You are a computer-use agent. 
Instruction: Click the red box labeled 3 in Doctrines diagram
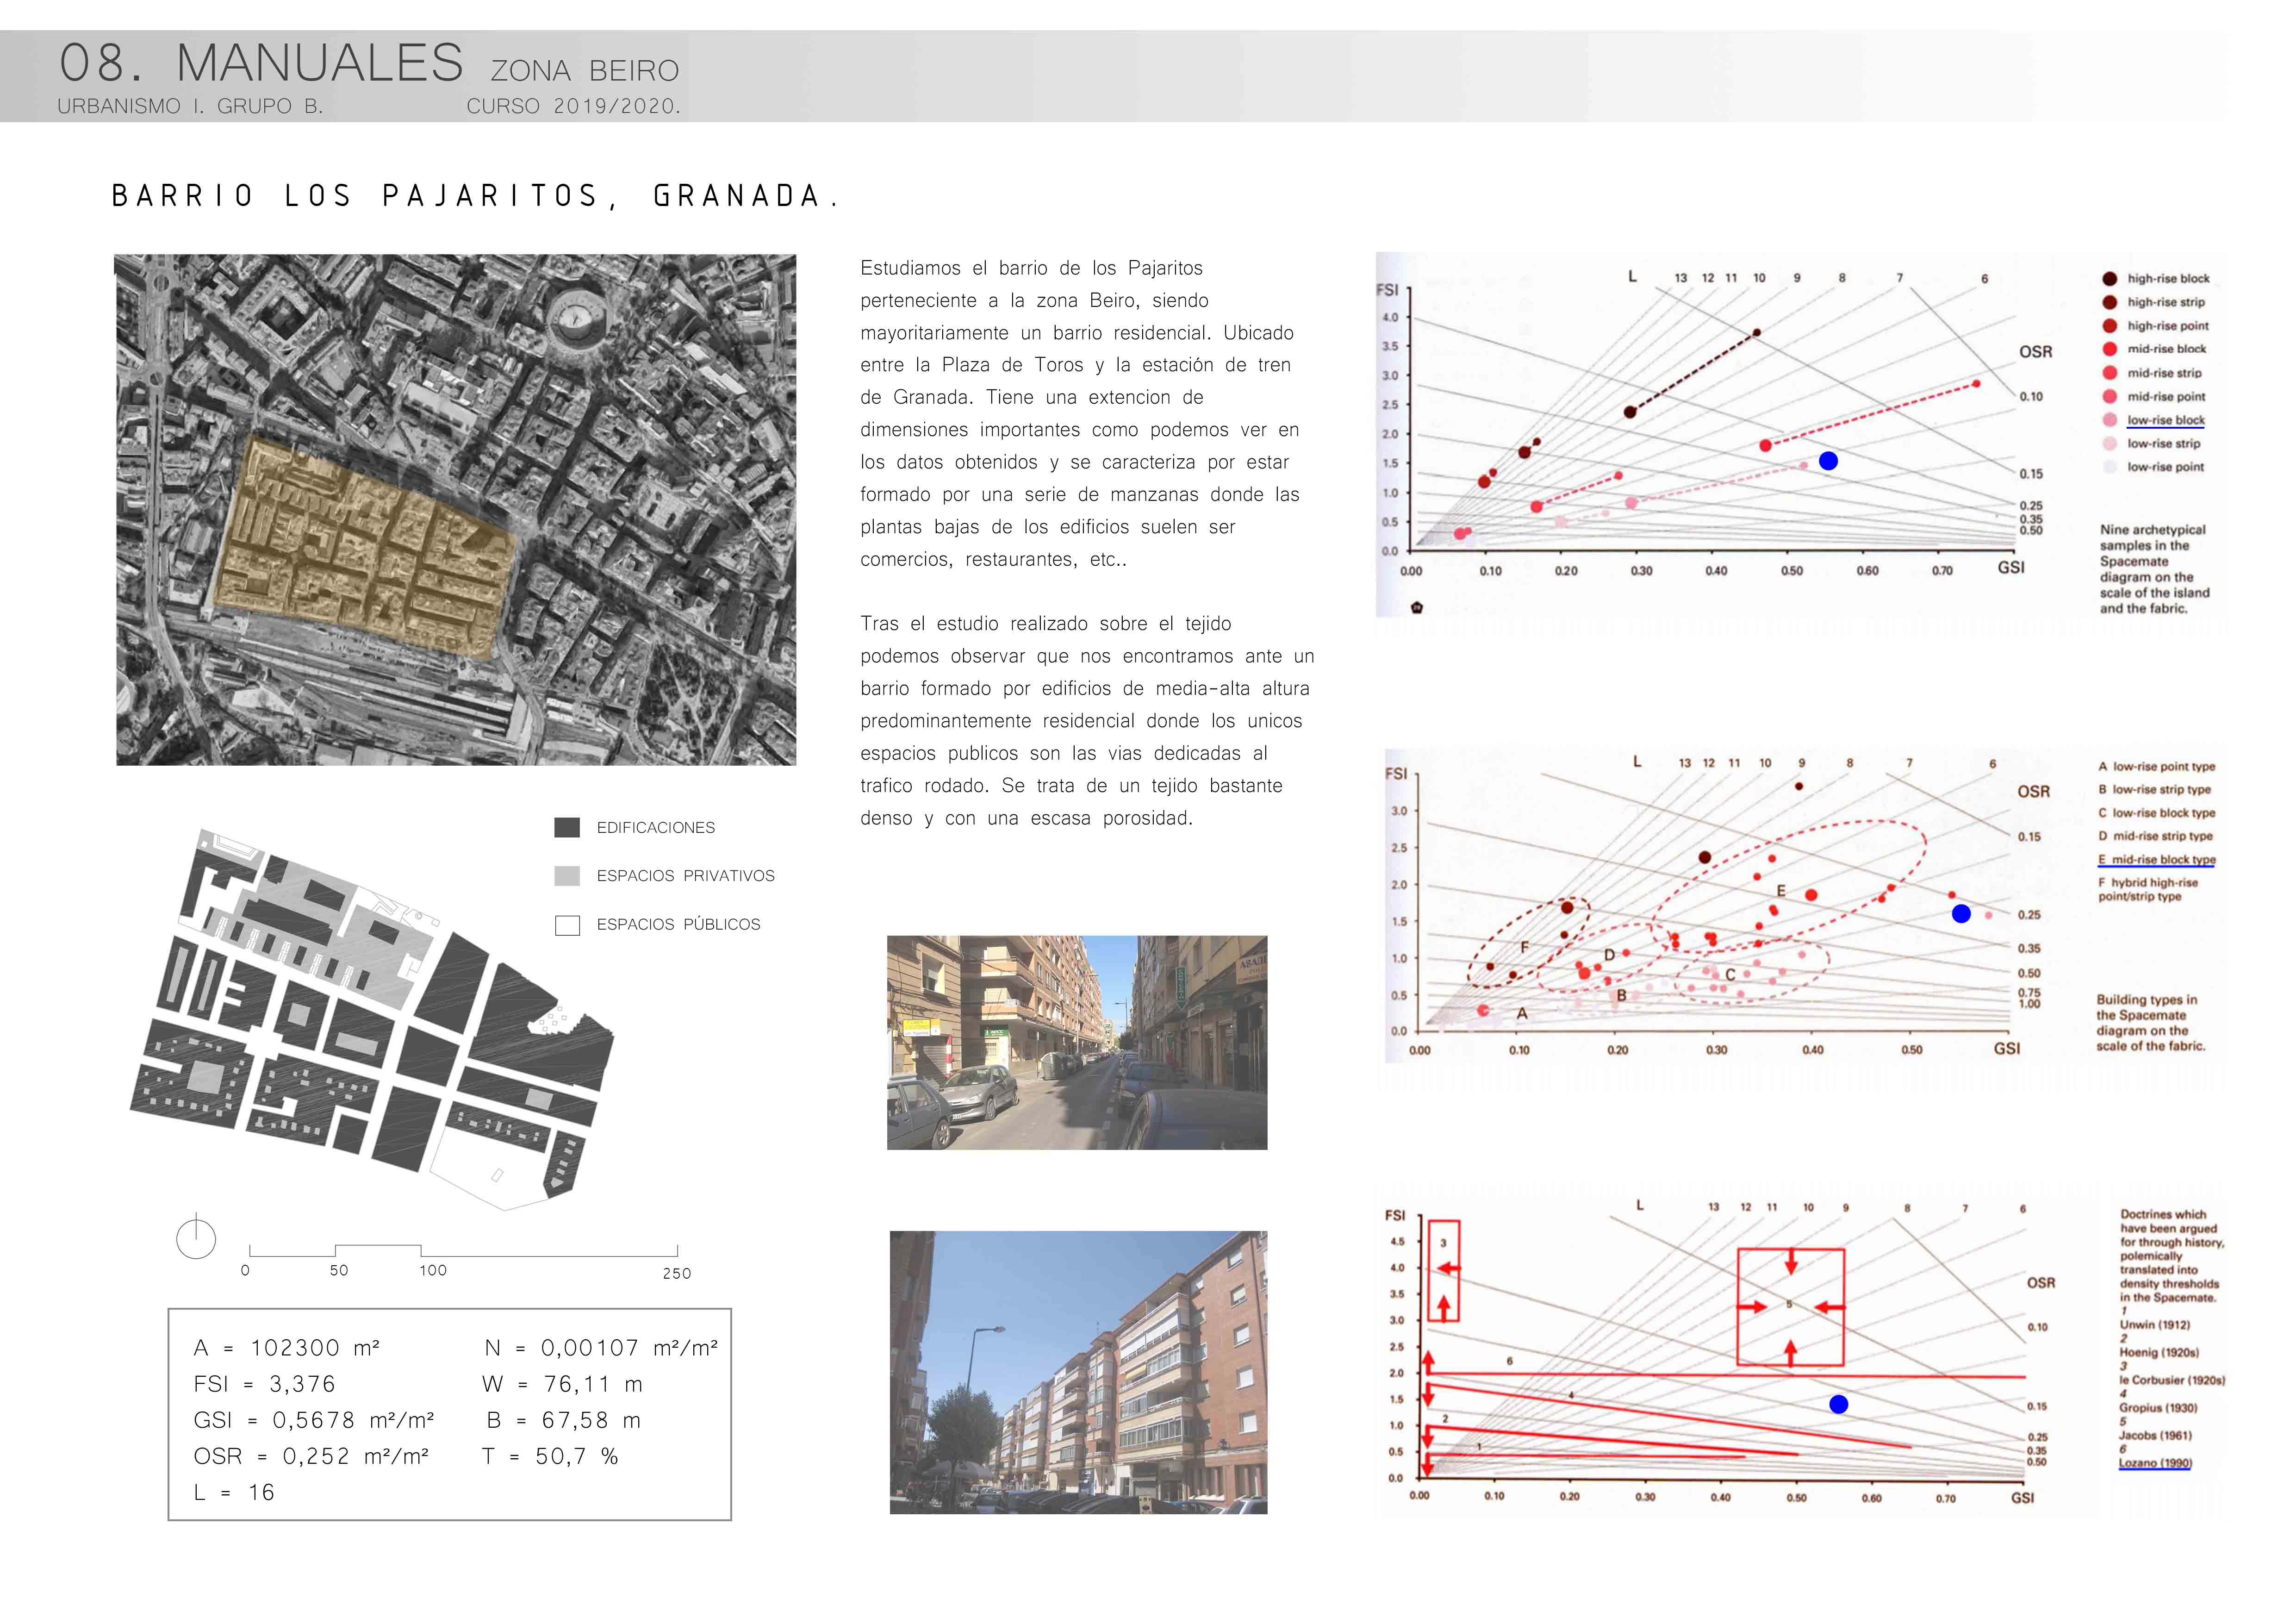tap(1443, 1271)
